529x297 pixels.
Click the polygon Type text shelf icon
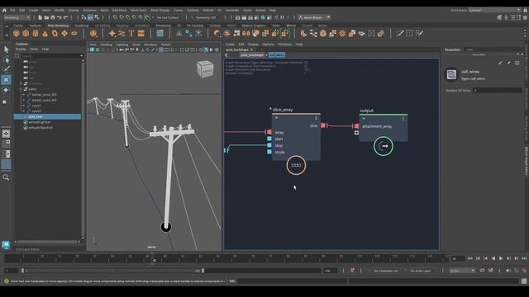click(131, 33)
